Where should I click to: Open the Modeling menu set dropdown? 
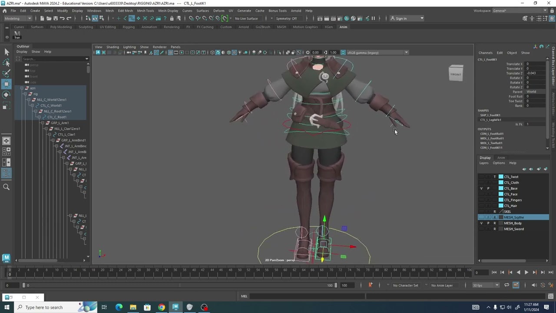(18, 18)
